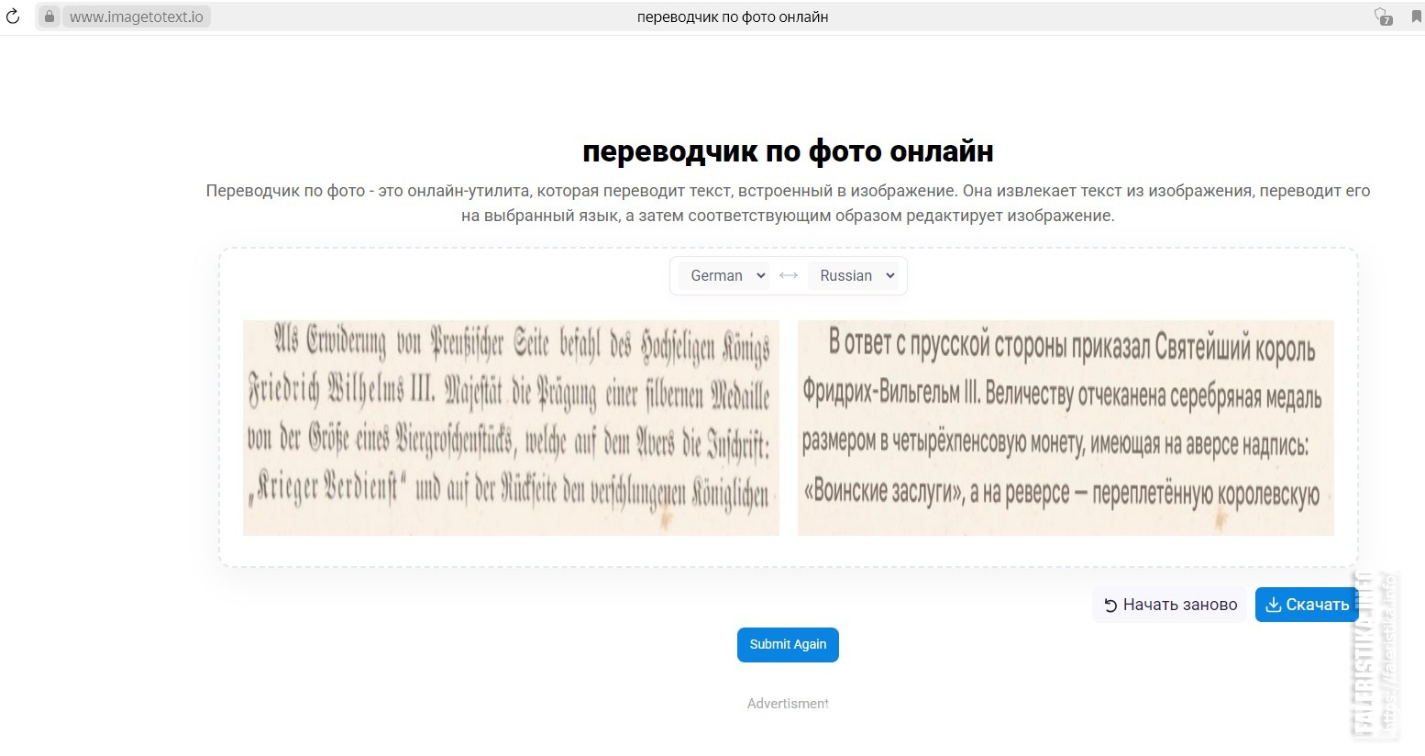The width and height of the screenshot is (1425, 756).
Task: Open the browser shield protection icon
Action: click(1383, 17)
